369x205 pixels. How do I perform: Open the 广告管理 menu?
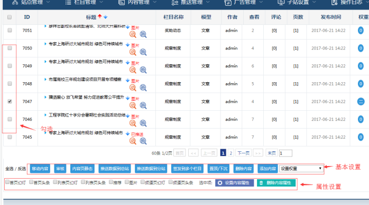point(244,3)
